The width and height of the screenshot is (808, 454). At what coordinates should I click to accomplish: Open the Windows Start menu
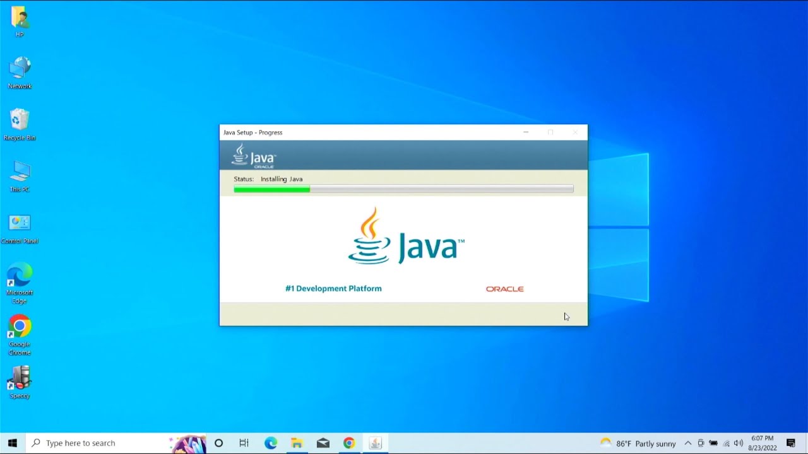[12, 443]
